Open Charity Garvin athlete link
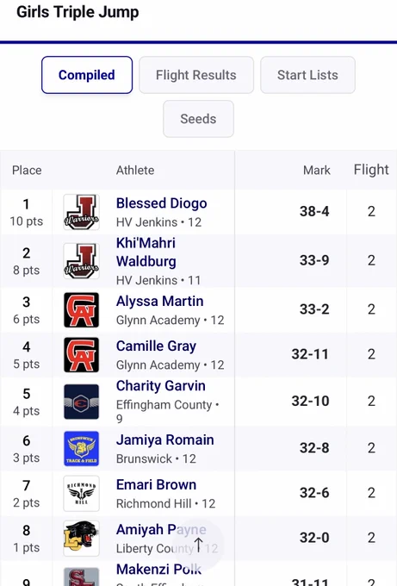 [x=160, y=386]
